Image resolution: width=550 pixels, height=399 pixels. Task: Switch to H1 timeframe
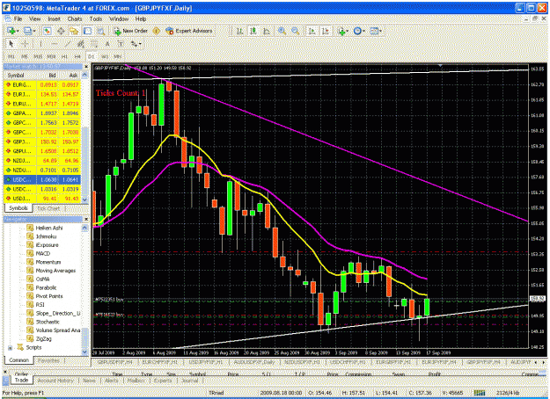tap(64, 56)
